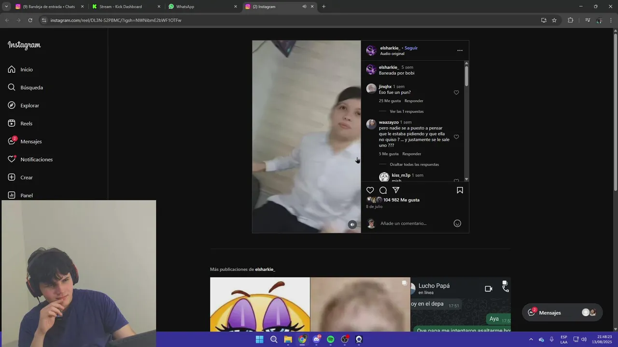Open Panel in the sidebar

click(x=20, y=195)
